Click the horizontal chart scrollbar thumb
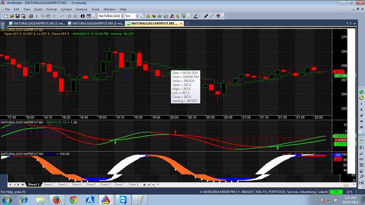The image size is (365, 205). pyautogui.click(x=346, y=184)
